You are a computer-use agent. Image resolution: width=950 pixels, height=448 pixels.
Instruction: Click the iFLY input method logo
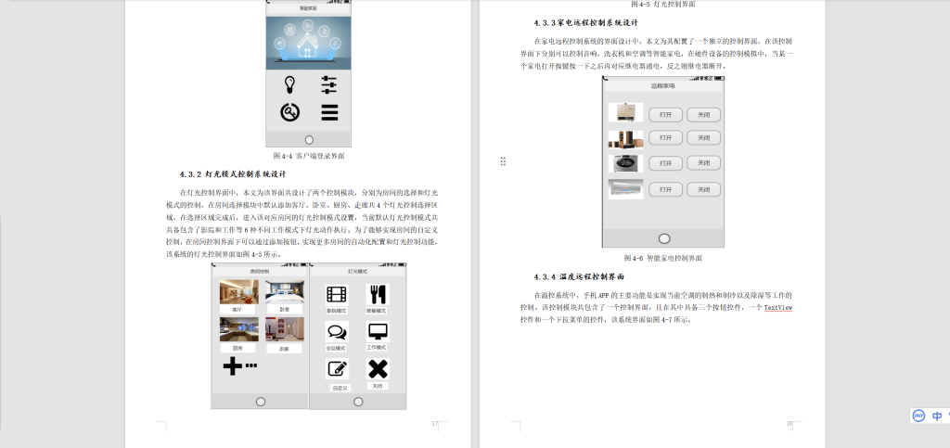coord(919,416)
